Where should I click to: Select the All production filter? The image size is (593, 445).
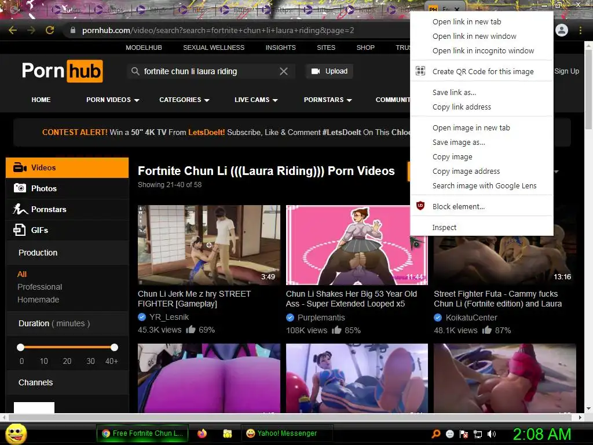tap(22, 274)
